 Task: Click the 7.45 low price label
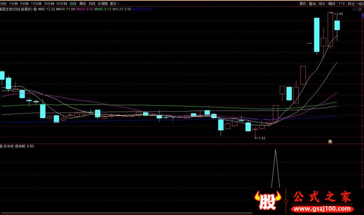coord(261,138)
